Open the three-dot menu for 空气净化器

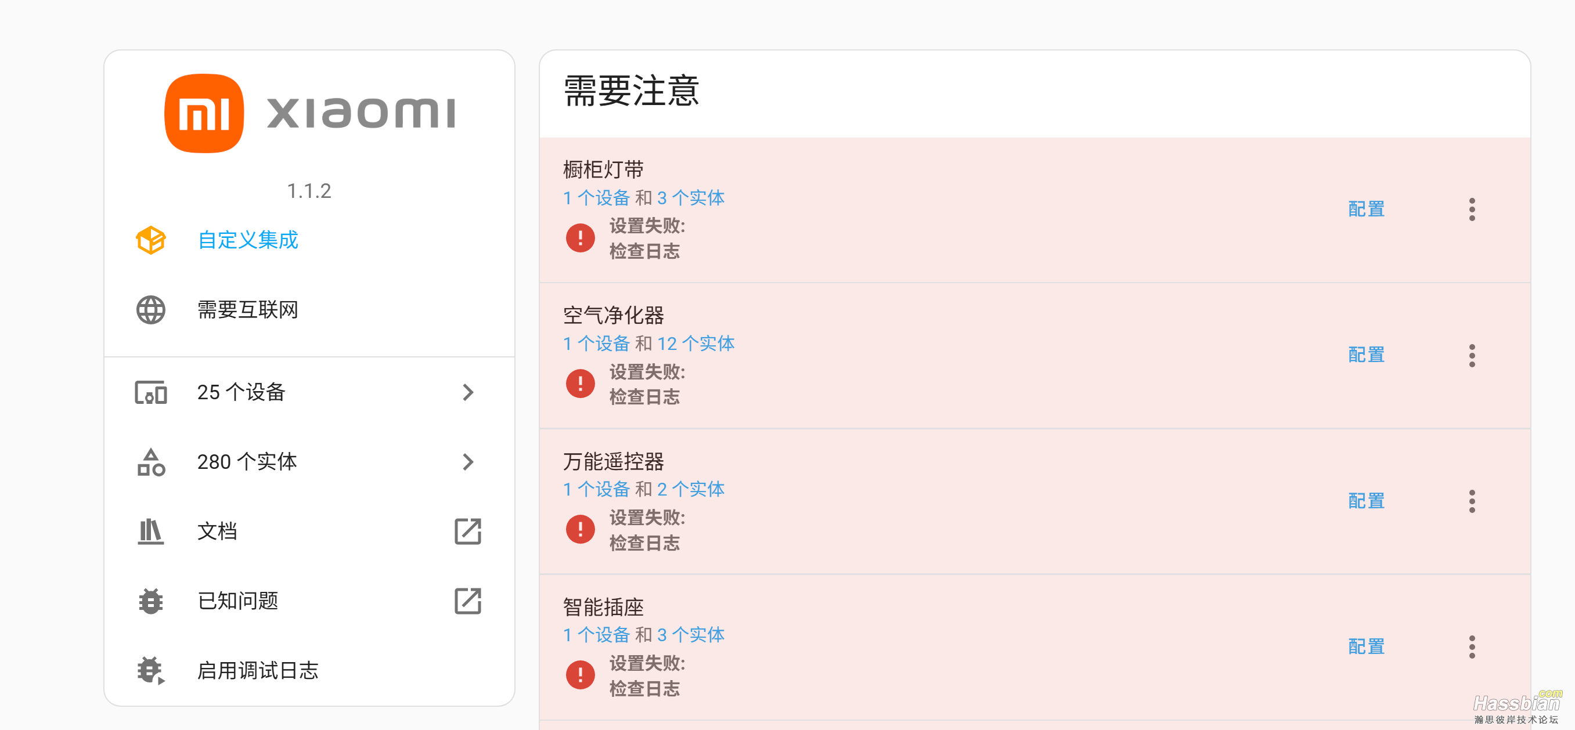1472,355
